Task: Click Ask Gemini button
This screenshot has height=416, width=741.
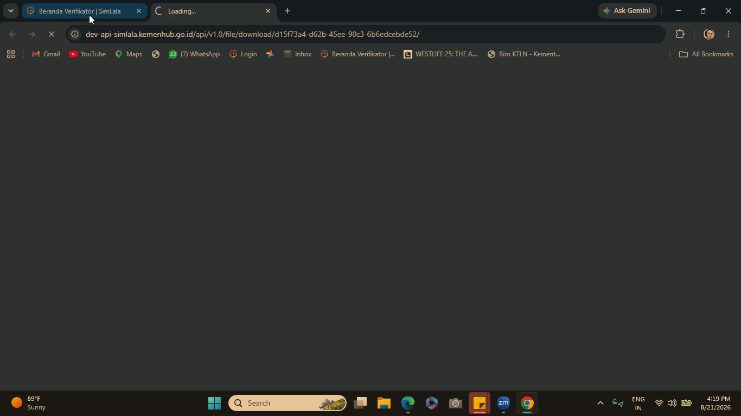Action: (628, 11)
